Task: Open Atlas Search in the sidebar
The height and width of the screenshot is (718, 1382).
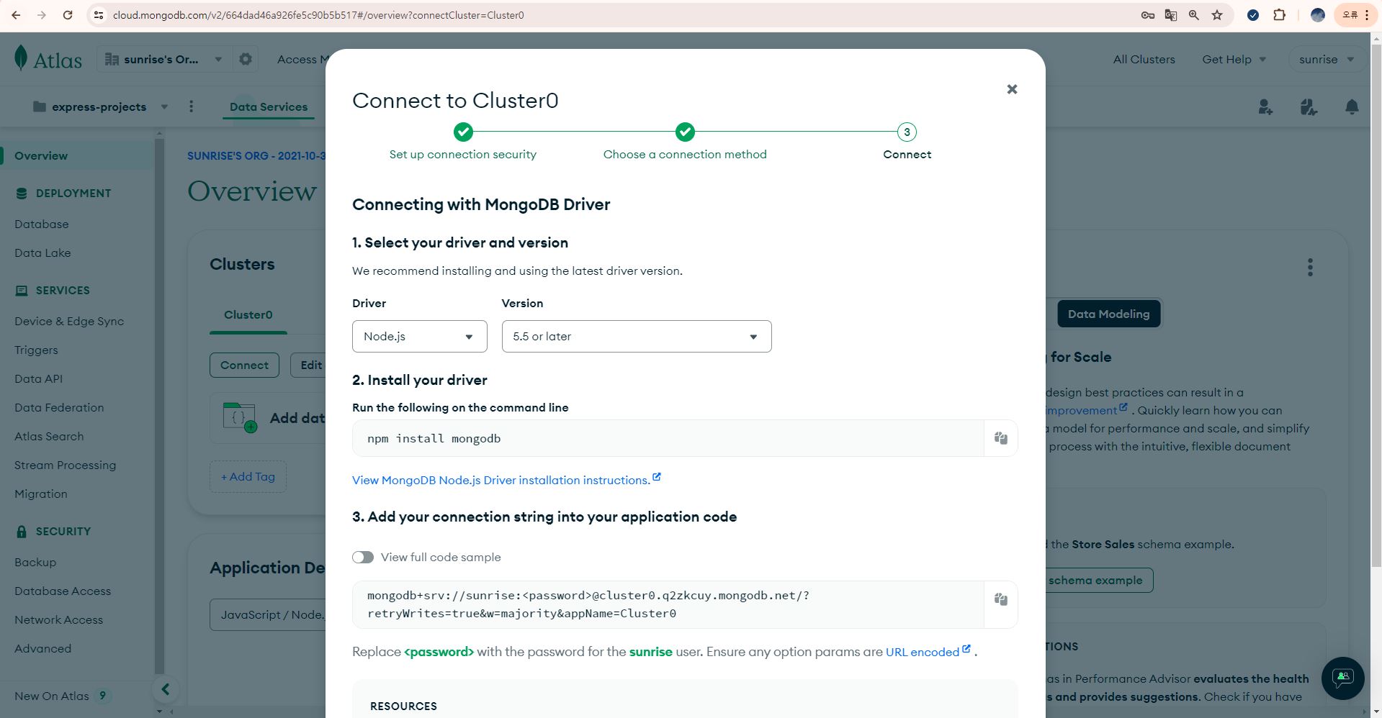Action: (49, 436)
